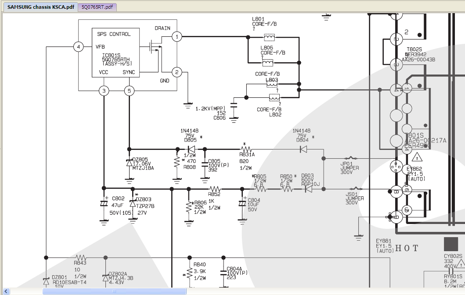Click pin 2 GND circle on IC801S

click(177, 72)
